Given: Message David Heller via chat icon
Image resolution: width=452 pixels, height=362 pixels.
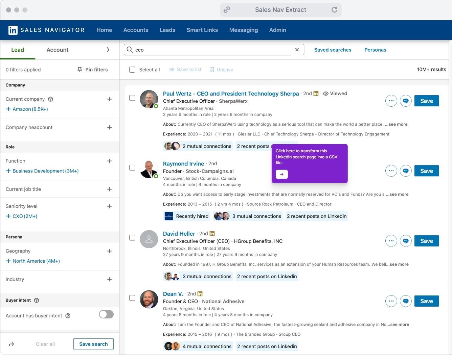Looking at the screenshot, I should pos(406,241).
